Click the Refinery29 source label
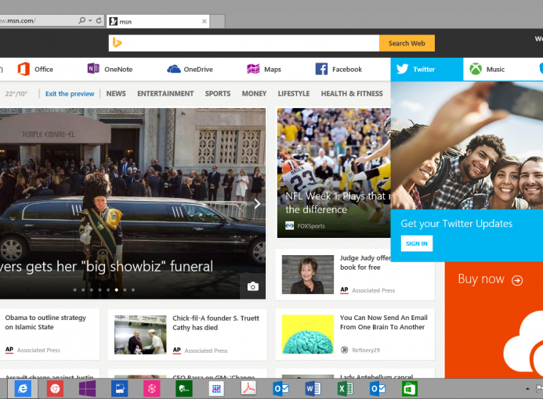543x399 pixels. tap(366, 350)
